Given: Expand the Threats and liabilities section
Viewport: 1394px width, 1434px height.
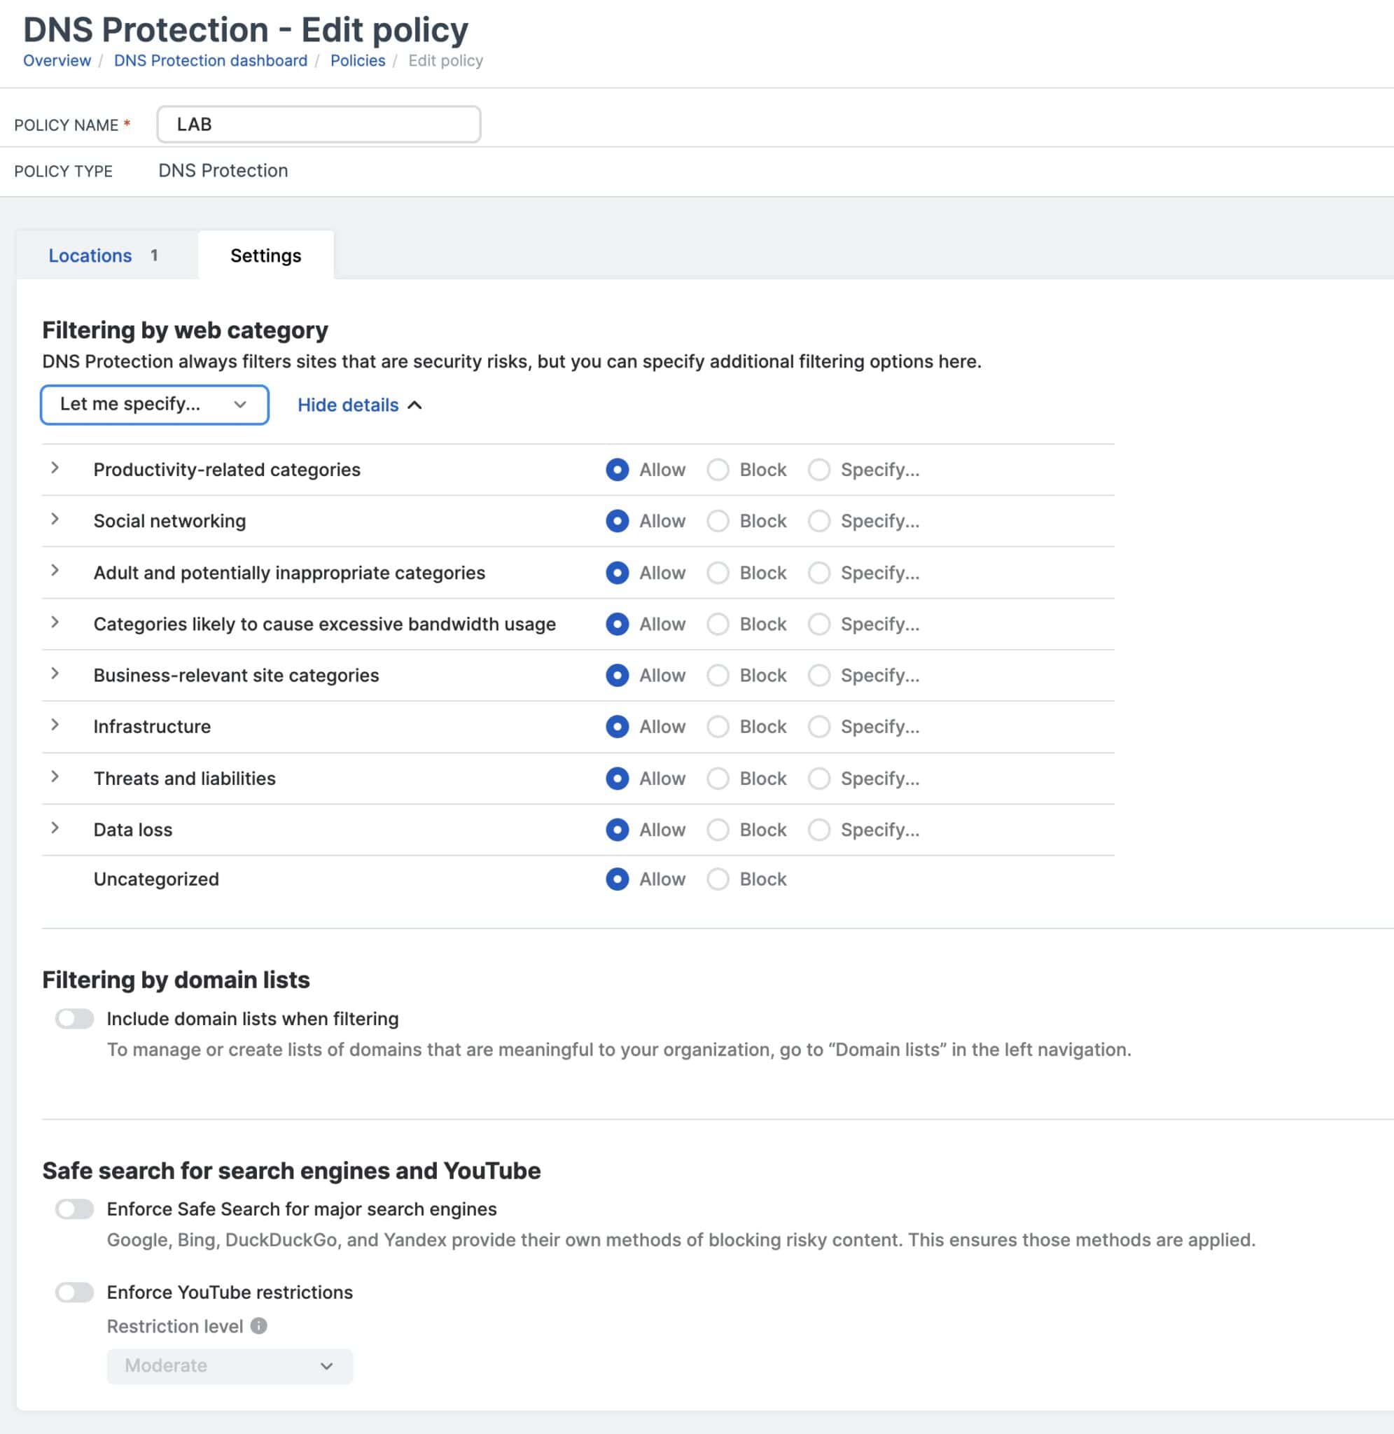Looking at the screenshot, I should [55, 777].
